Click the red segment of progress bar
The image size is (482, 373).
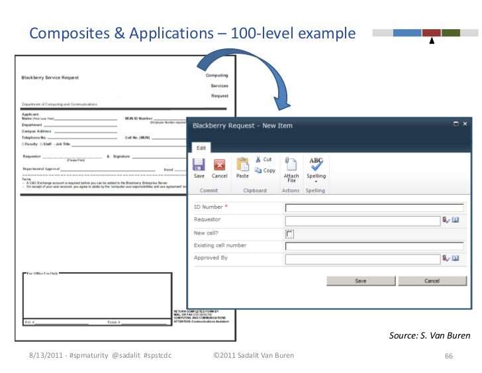pyautogui.click(x=432, y=32)
